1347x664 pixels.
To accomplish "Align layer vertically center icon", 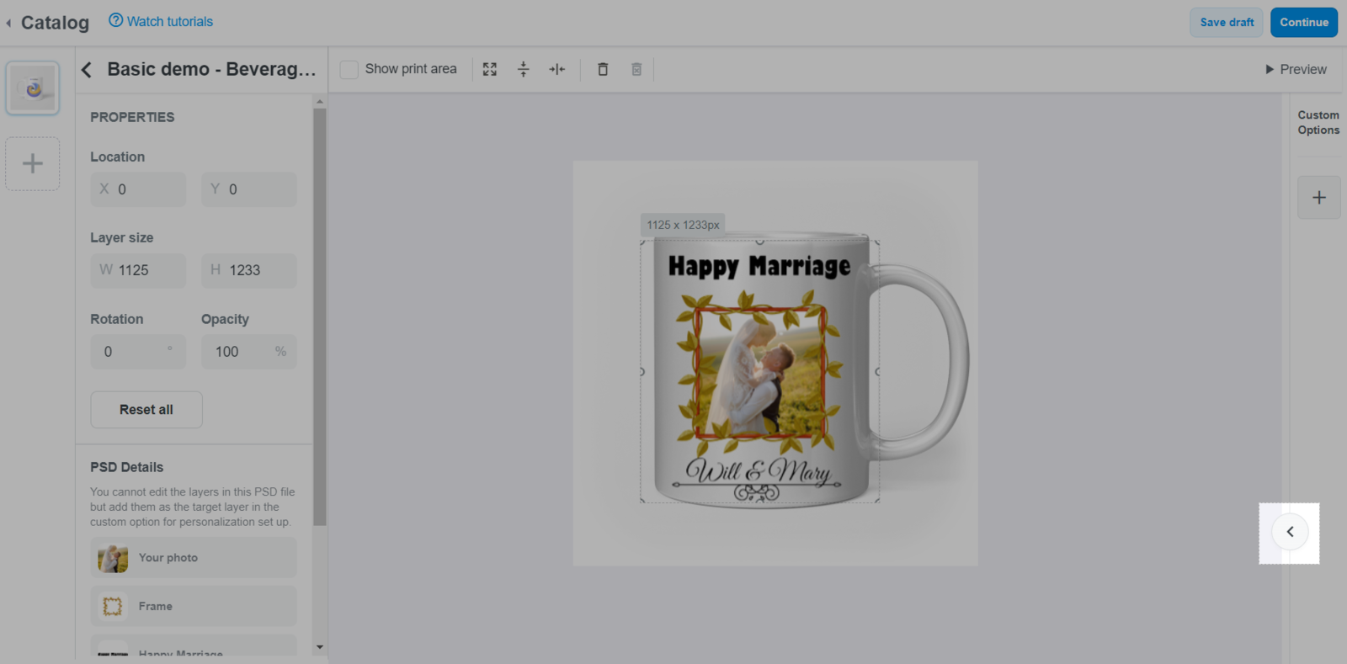I will (524, 69).
